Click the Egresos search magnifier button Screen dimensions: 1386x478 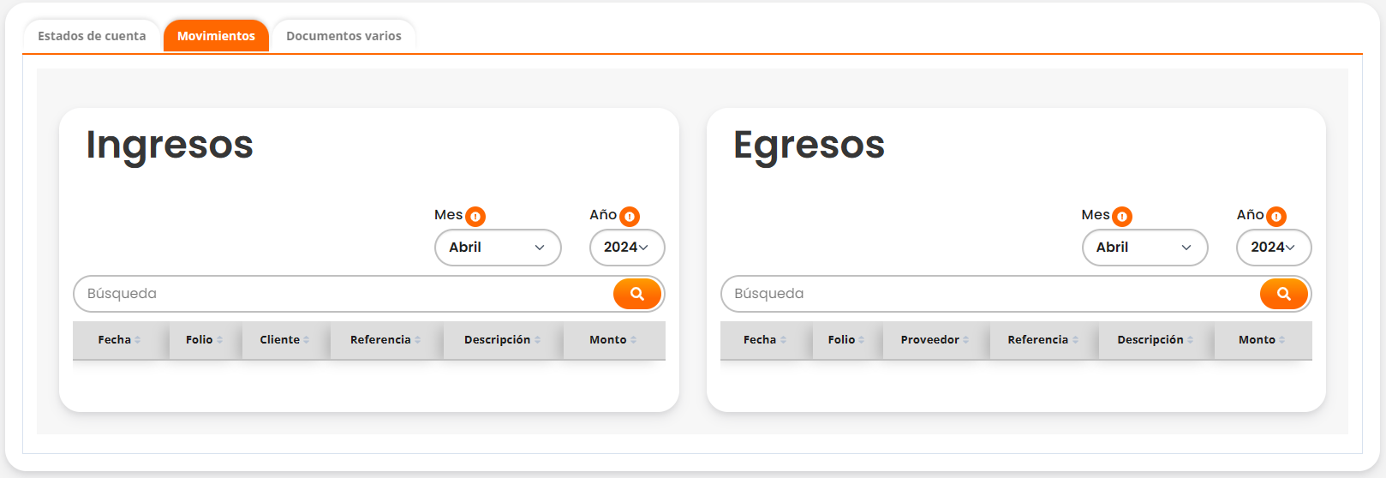click(x=1283, y=294)
